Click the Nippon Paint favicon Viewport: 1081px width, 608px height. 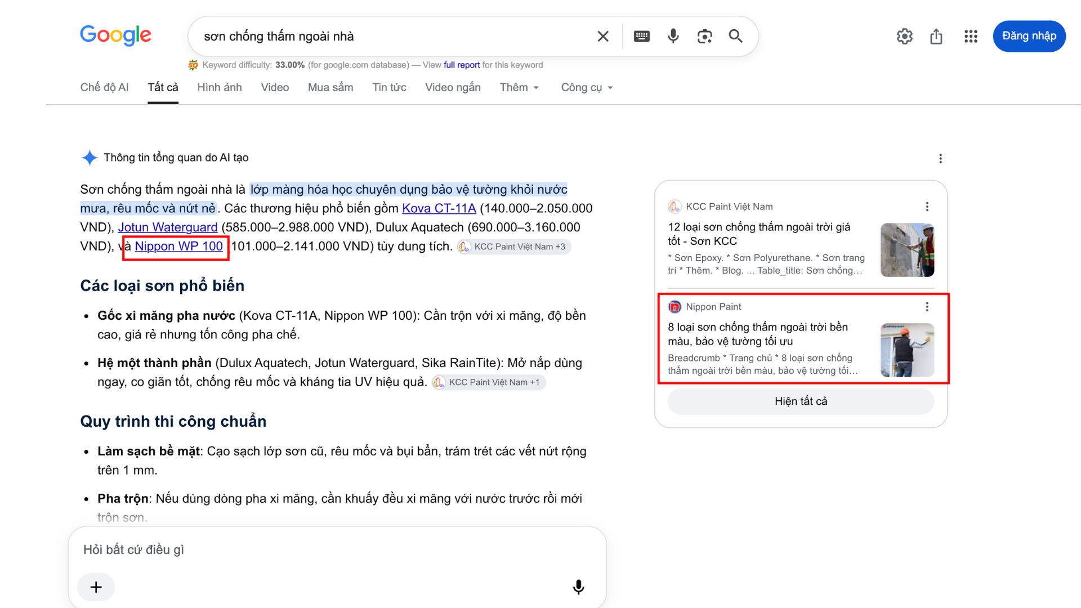pos(674,307)
